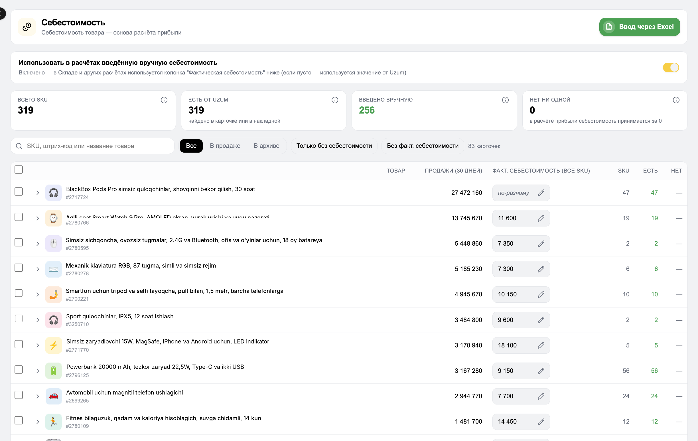Expand the Smart Watch 9 Pro row

(x=38, y=218)
